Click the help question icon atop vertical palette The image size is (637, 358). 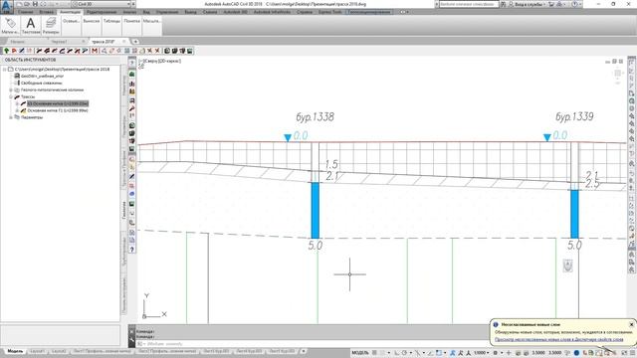click(132, 62)
